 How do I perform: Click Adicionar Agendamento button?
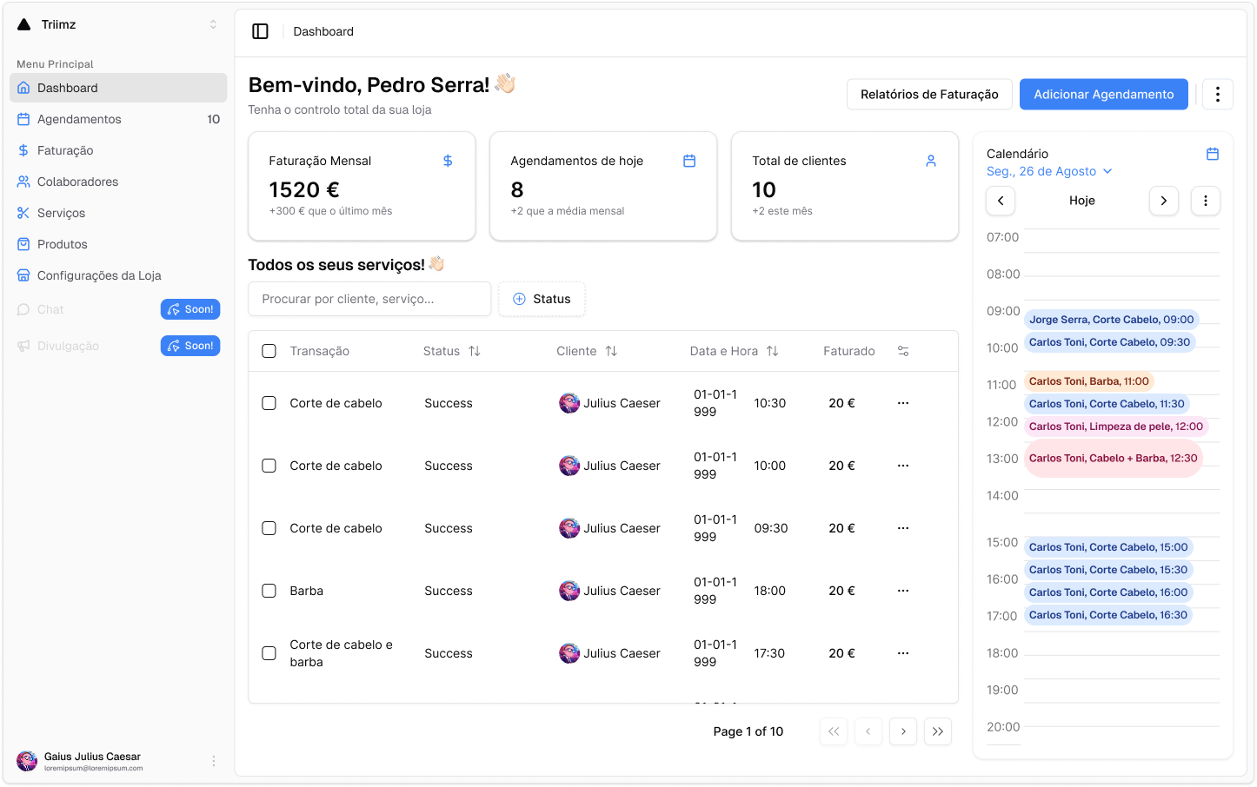1103,95
